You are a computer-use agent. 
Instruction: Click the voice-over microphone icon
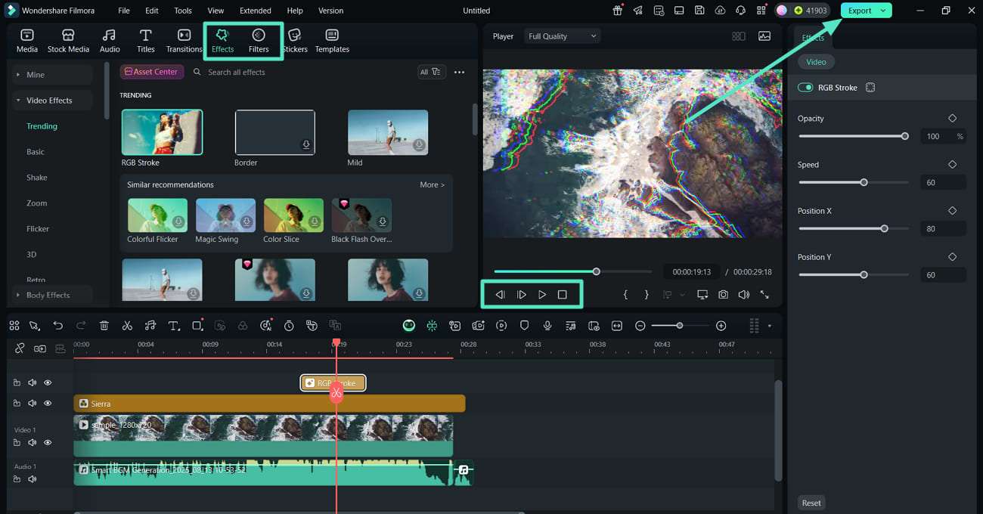pos(547,326)
